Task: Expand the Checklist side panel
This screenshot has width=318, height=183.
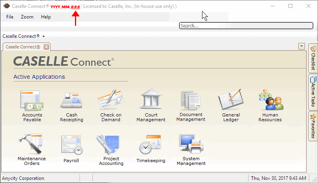Action: (x=313, y=58)
